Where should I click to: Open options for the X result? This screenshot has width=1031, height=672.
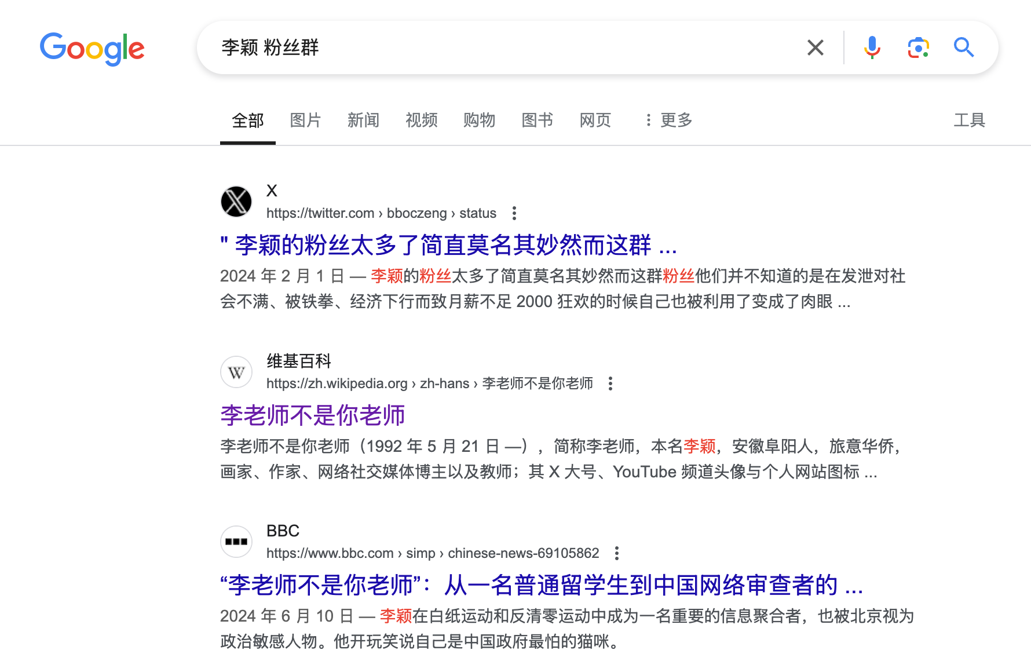point(514,213)
